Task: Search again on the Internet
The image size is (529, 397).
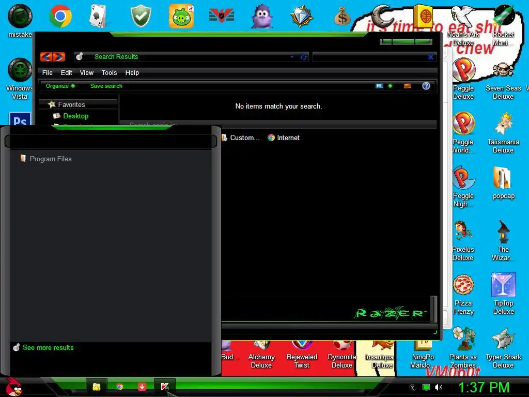Action: [x=284, y=138]
